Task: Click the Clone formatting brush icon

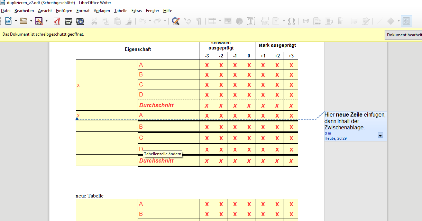Action: pyautogui.click(x=129, y=21)
